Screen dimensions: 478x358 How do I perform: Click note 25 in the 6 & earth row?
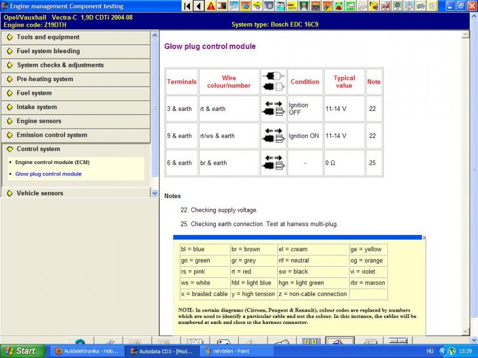tap(374, 163)
